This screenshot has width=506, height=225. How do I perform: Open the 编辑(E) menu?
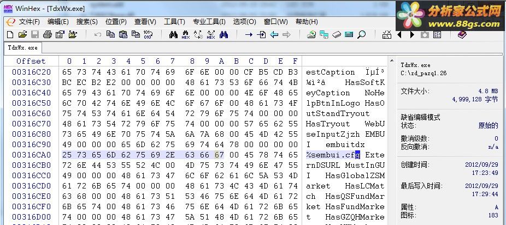tap(58, 22)
